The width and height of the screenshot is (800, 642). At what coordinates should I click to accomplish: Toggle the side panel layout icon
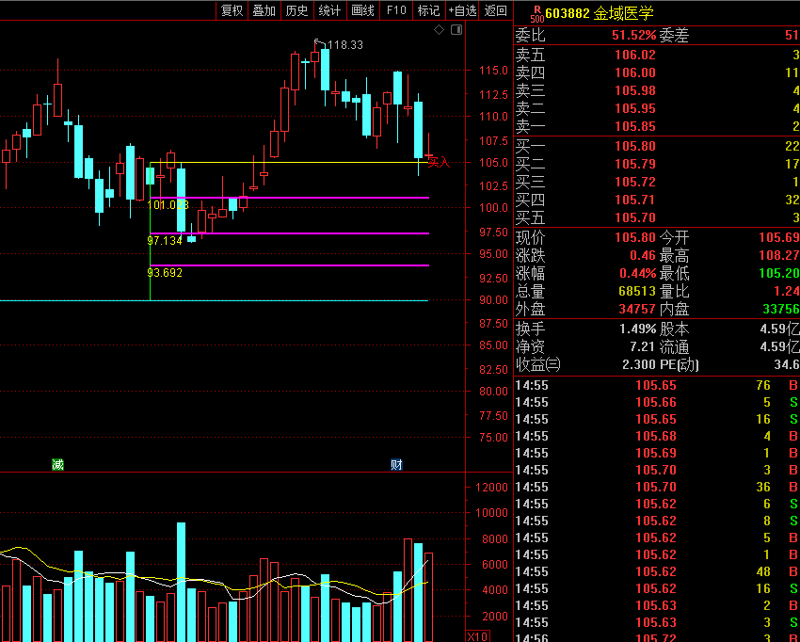pos(456,29)
